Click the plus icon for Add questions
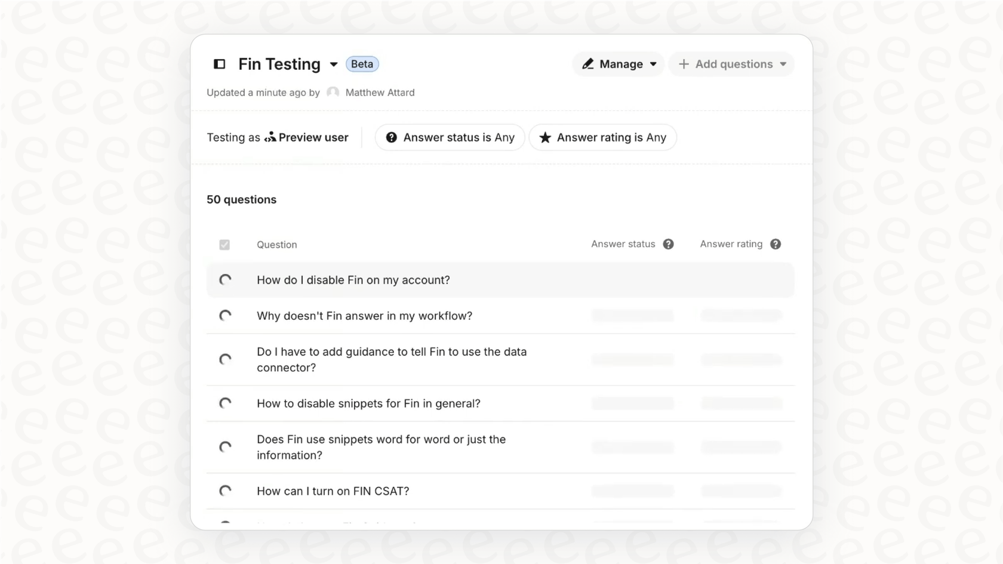The width and height of the screenshot is (1003, 564). (x=684, y=64)
